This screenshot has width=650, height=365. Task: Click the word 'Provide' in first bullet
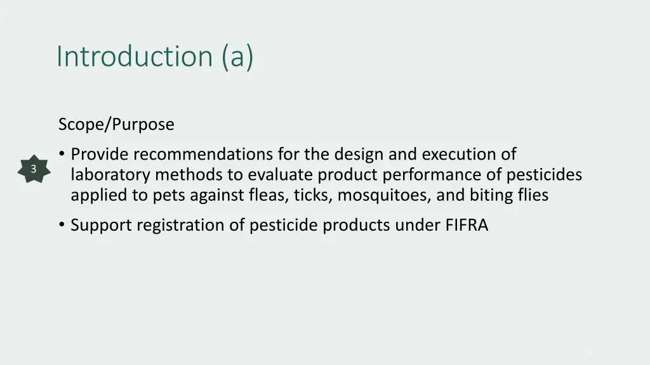tap(100, 154)
